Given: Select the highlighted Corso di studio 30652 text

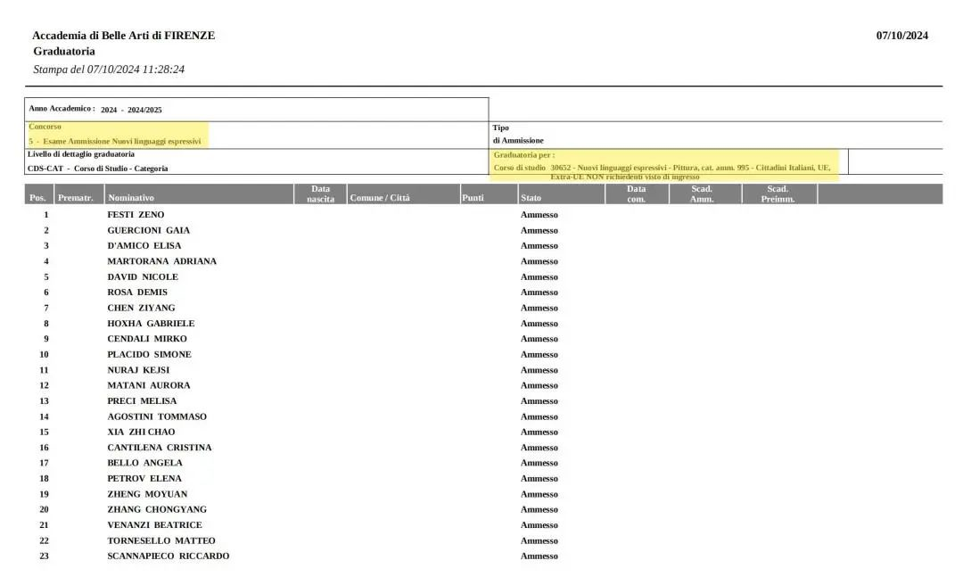Looking at the screenshot, I should [662, 168].
